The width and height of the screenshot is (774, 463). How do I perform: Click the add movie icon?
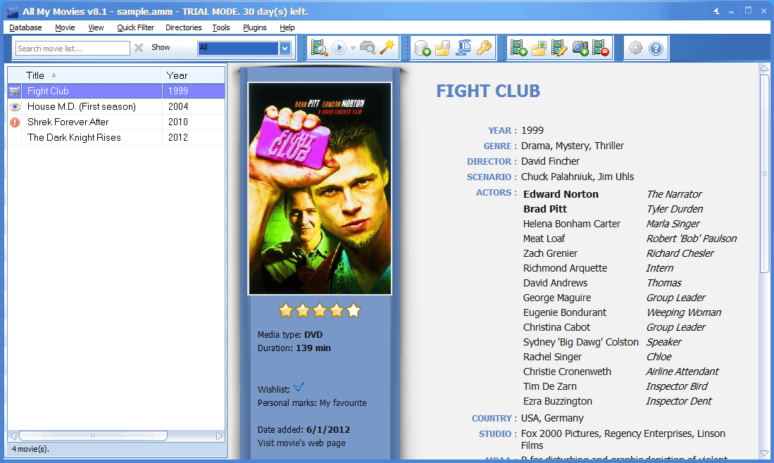pyautogui.click(x=518, y=48)
